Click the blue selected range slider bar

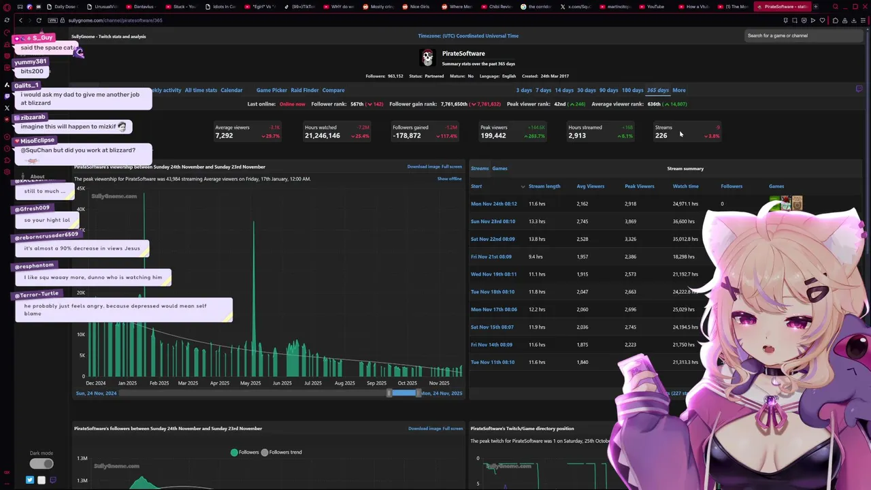click(x=404, y=393)
